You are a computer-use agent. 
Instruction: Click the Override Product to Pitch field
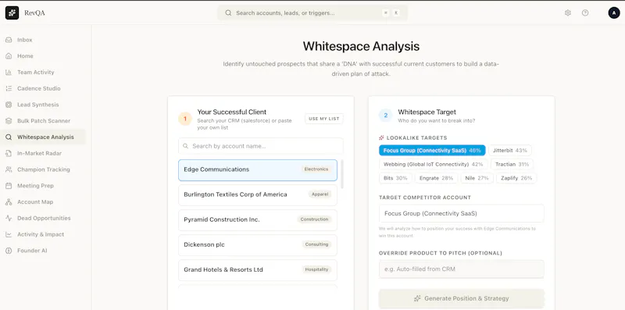click(x=461, y=269)
